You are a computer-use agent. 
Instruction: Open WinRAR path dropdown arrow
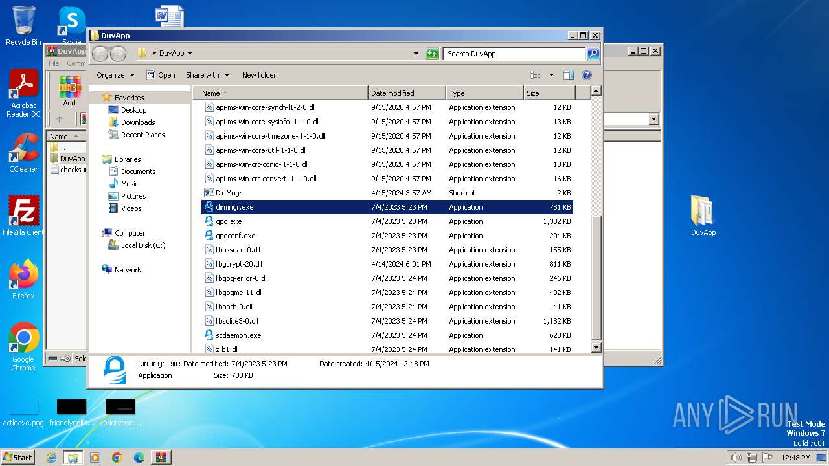[x=653, y=119]
